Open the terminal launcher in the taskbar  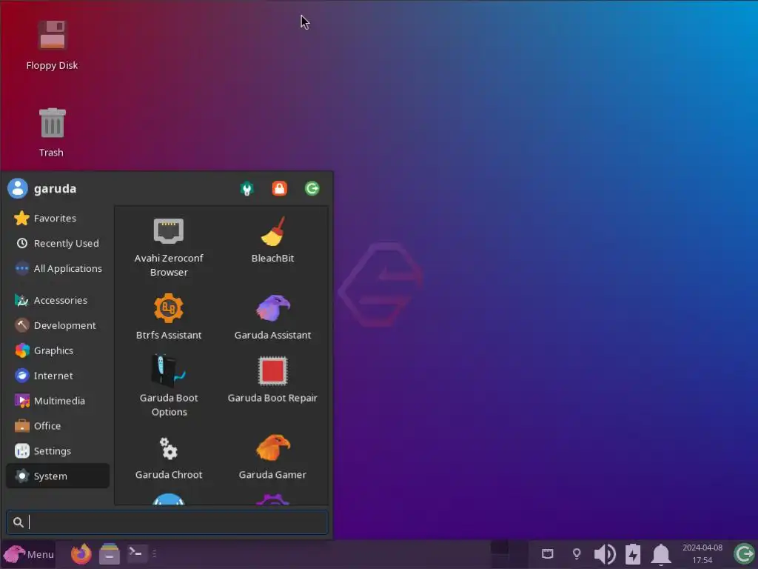(136, 553)
